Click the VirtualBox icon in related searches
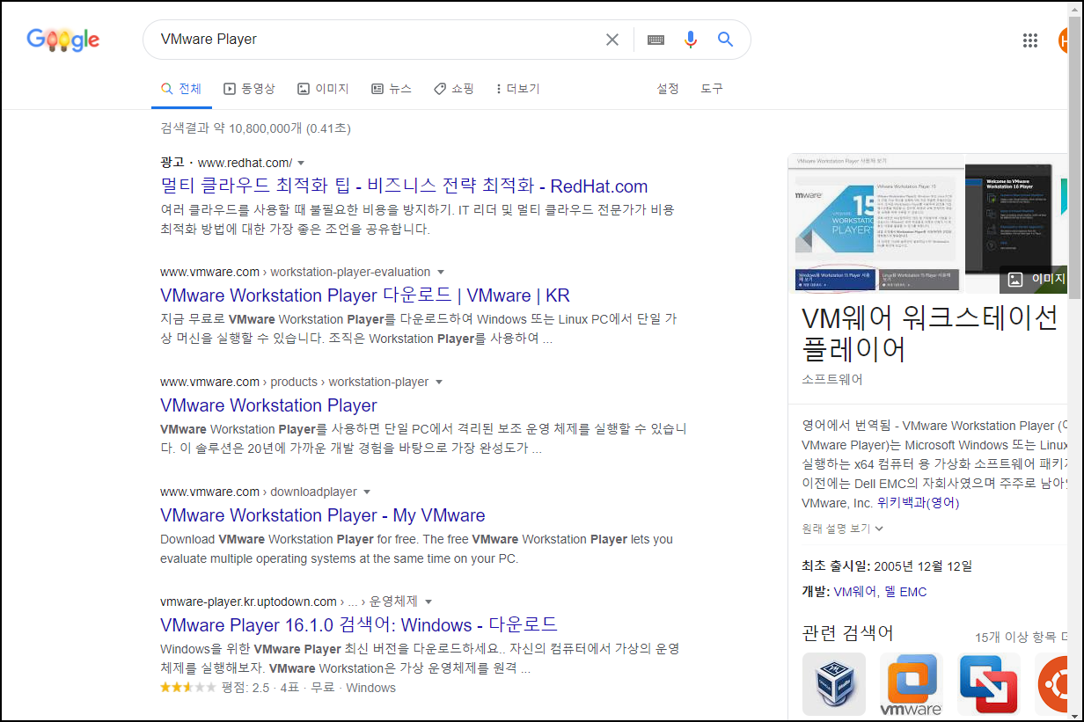The height and width of the screenshot is (722, 1084). (834, 683)
